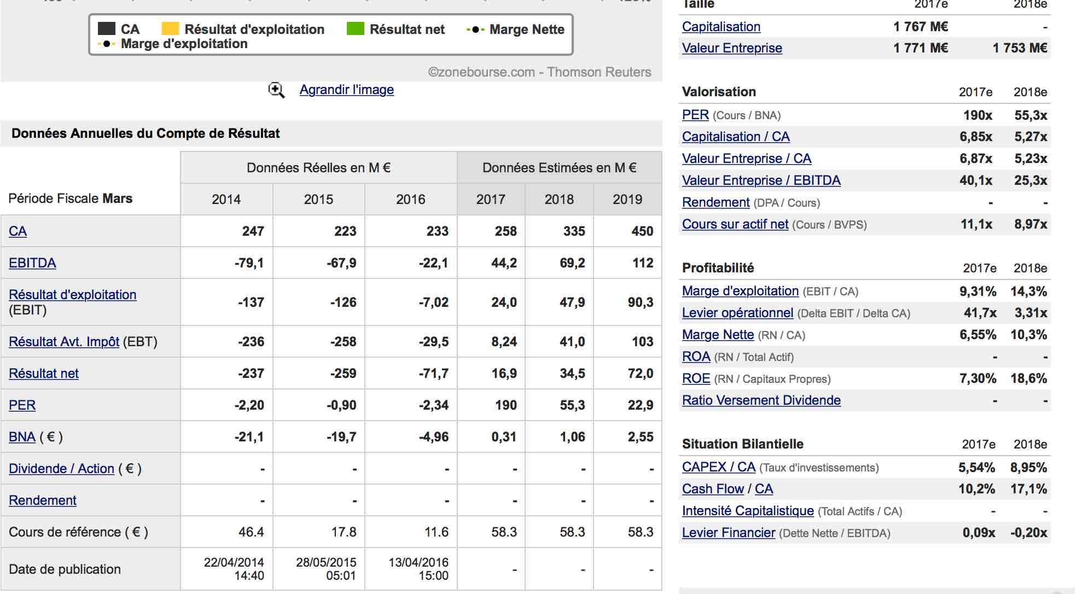The image size is (1082, 594).
Task: Click the Capitalisation link under Taille
Action: pos(721,27)
